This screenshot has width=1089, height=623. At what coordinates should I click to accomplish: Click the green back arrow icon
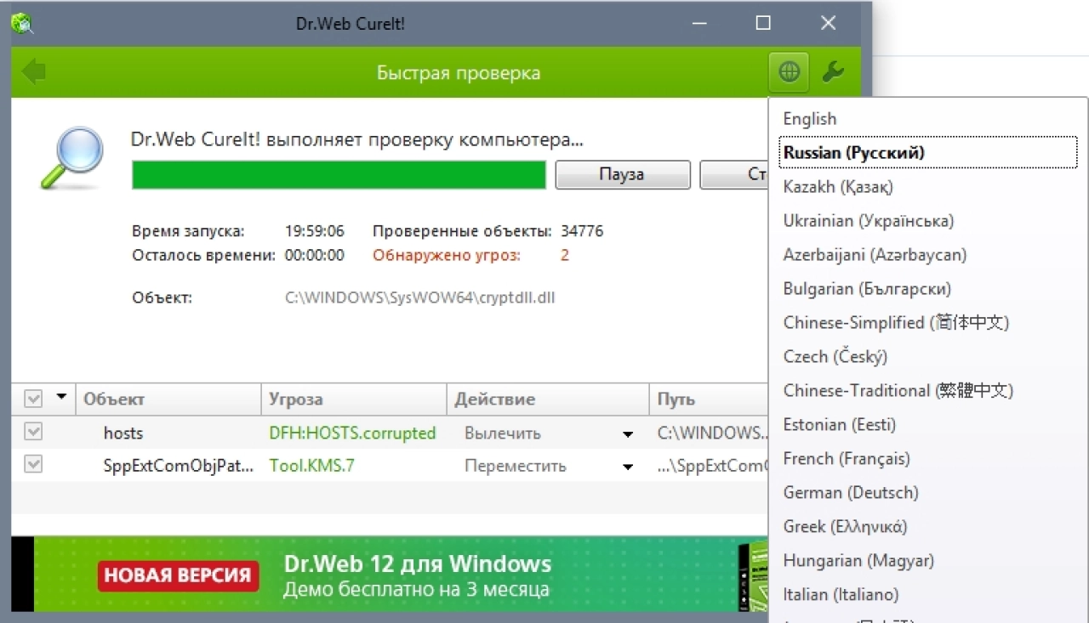point(34,72)
